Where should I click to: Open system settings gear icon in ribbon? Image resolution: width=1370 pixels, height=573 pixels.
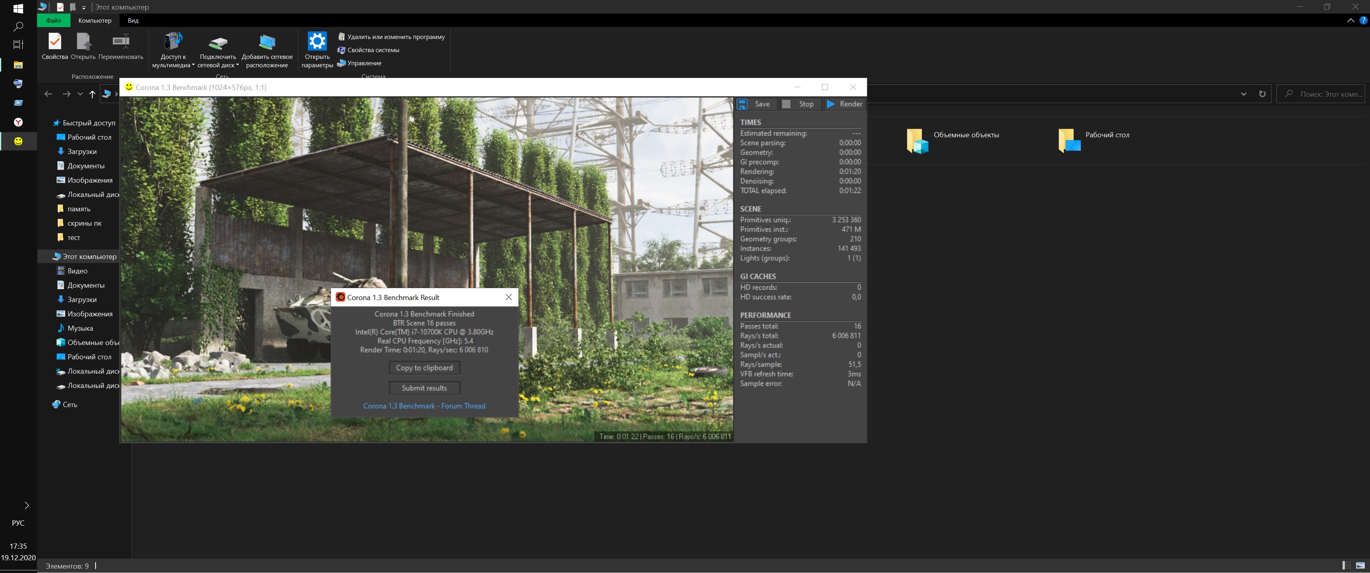[317, 41]
